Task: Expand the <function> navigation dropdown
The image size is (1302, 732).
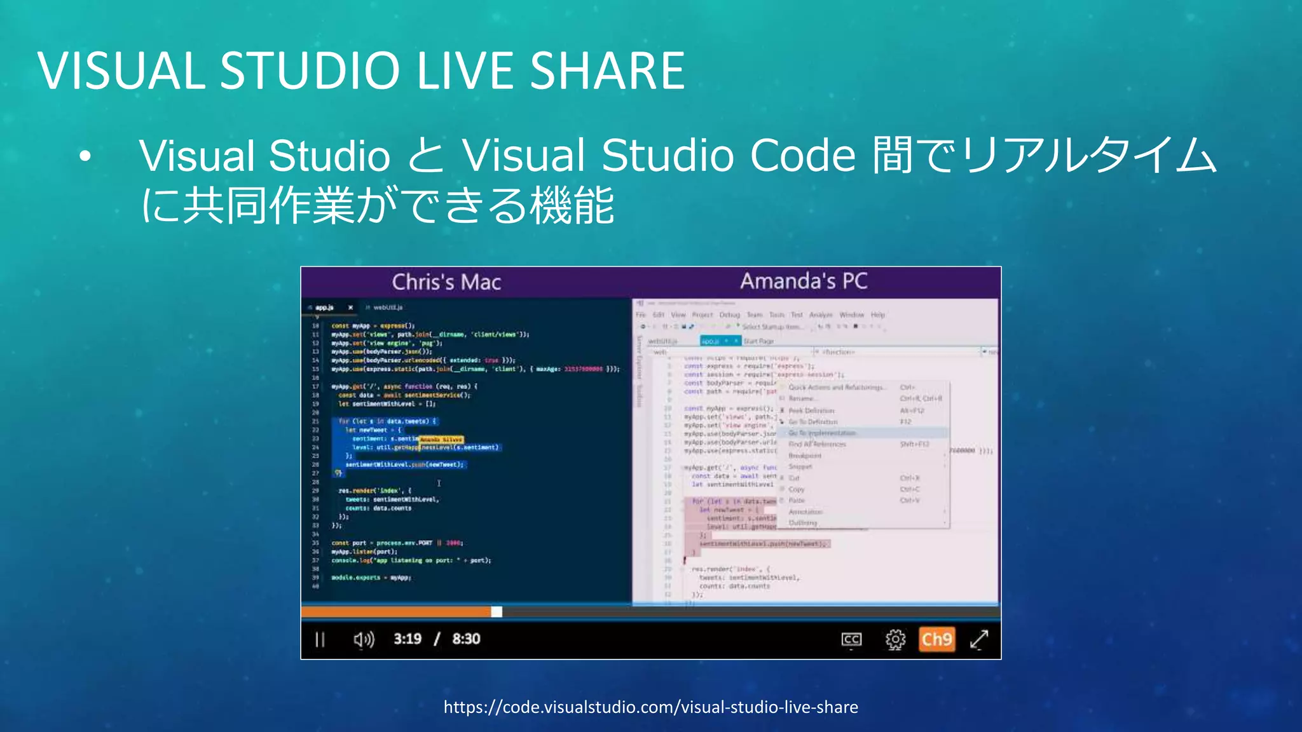Action: 897,351
